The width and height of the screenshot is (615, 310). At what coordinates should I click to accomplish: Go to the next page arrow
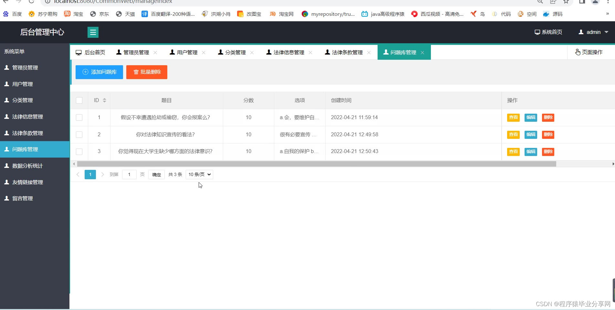[x=102, y=174]
